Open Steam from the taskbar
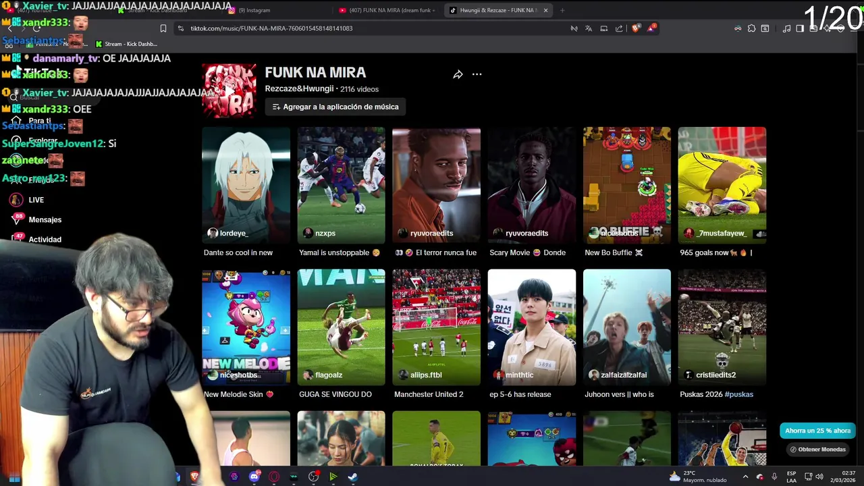The image size is (864, 486). point(352,477)
